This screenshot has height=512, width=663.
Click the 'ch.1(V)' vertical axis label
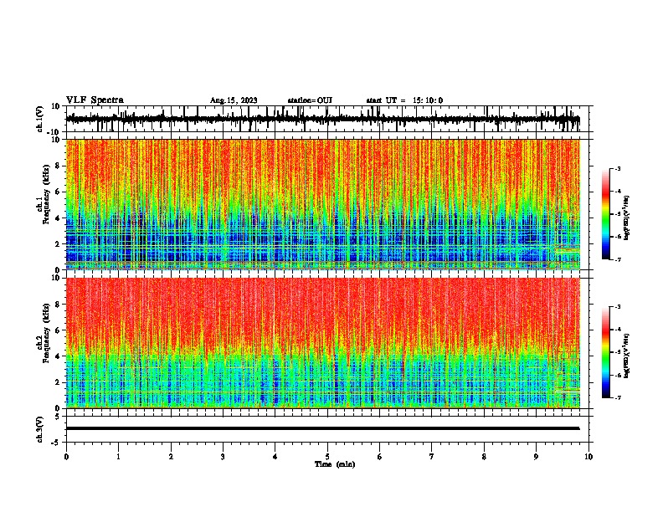click(40, 119)
